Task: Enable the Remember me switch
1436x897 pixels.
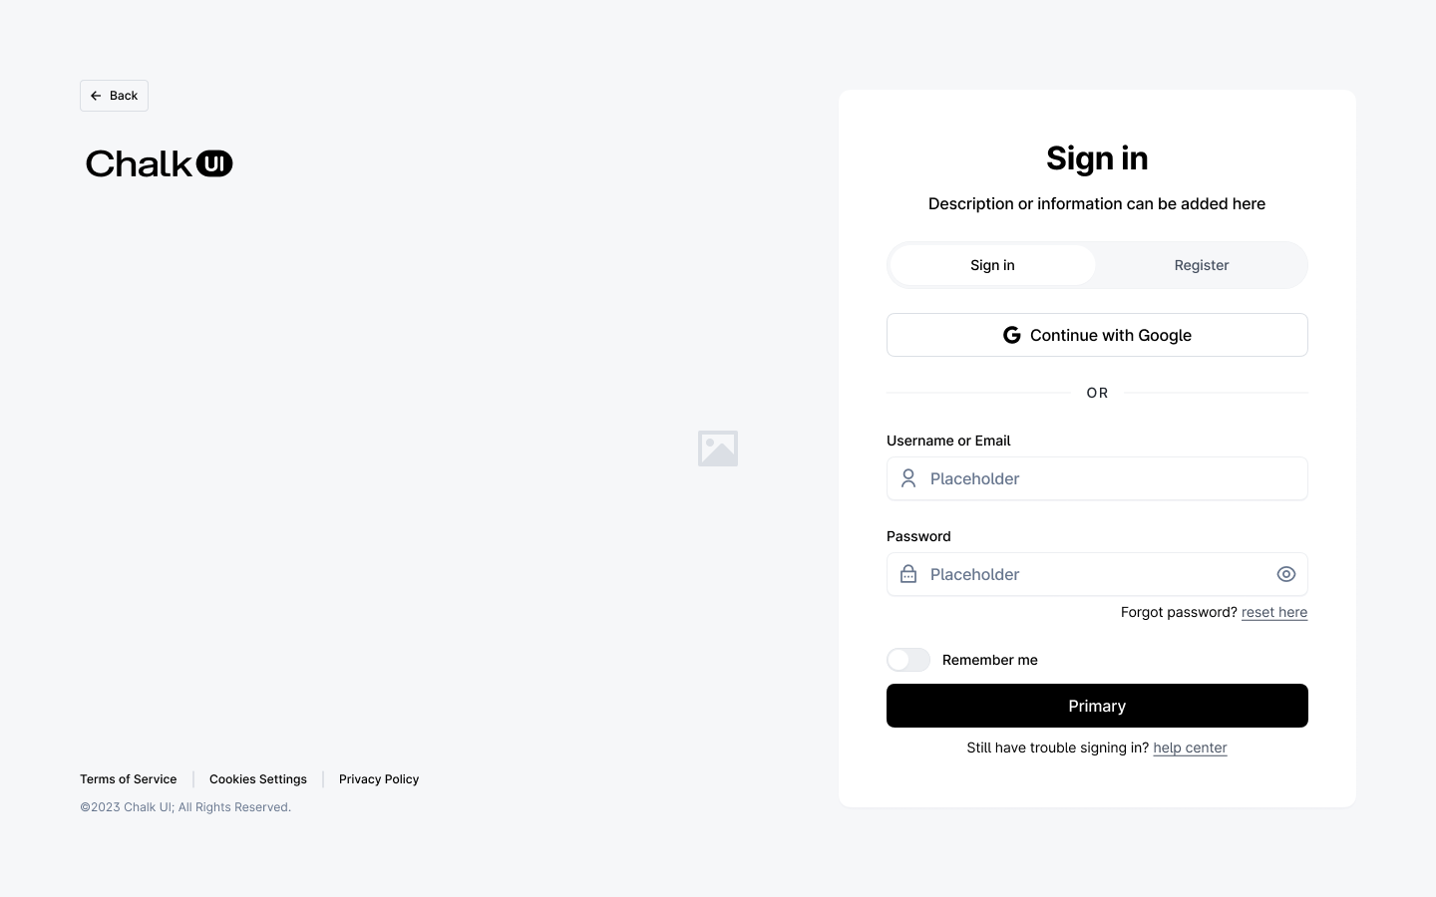Action: (907, 660)
